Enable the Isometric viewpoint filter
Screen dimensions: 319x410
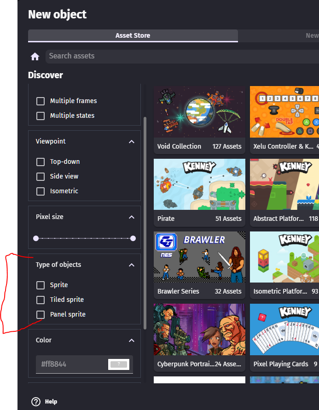[41, 191]
